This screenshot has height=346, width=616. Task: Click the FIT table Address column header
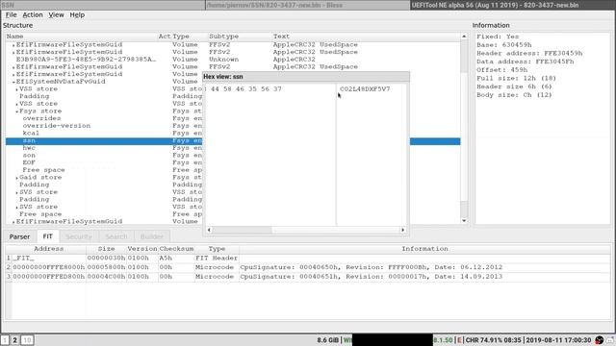[x=49, y=249]
